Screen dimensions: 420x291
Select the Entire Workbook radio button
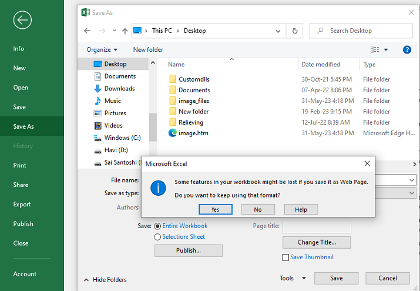click(x=157, y=226)
